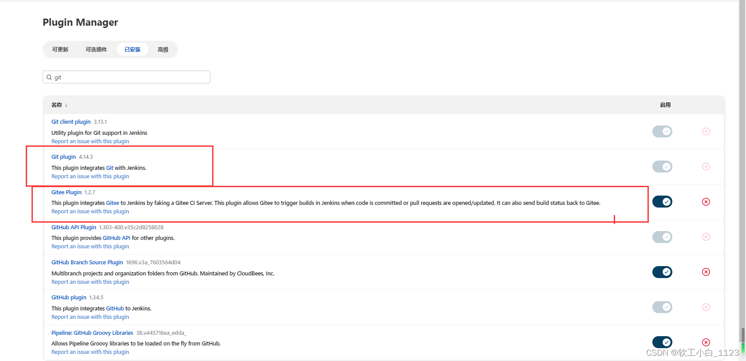Disable the GitHub Branch Source Plugin
746x361 pixels.
[662, 272]
